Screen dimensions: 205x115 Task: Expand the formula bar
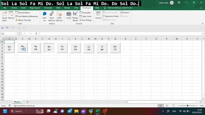pos(203,34)
